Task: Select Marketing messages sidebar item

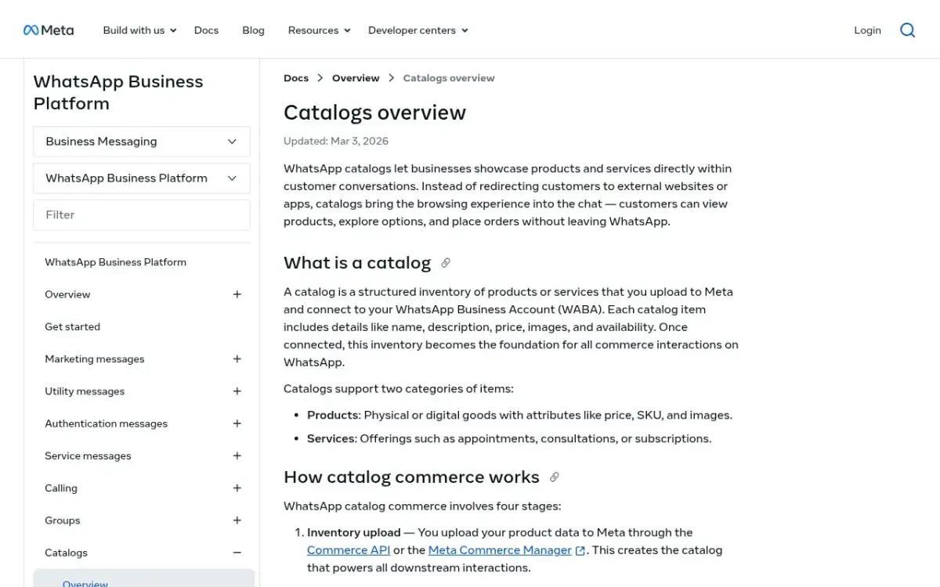Action: [95, 359]
